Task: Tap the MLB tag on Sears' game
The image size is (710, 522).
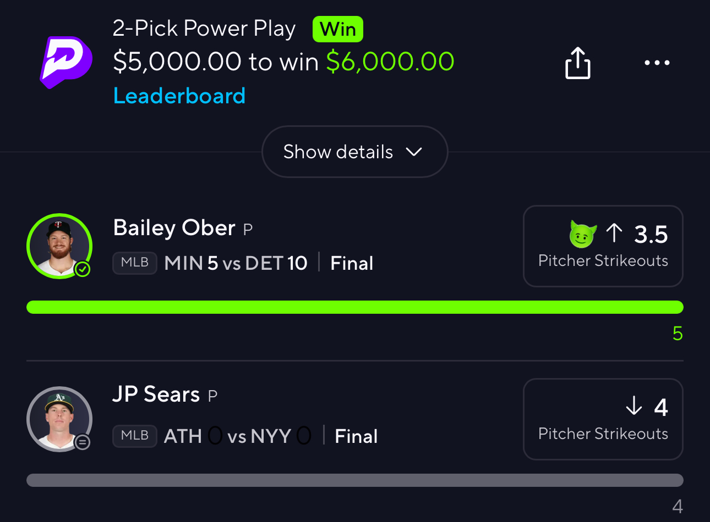Action: click(135, 436)
